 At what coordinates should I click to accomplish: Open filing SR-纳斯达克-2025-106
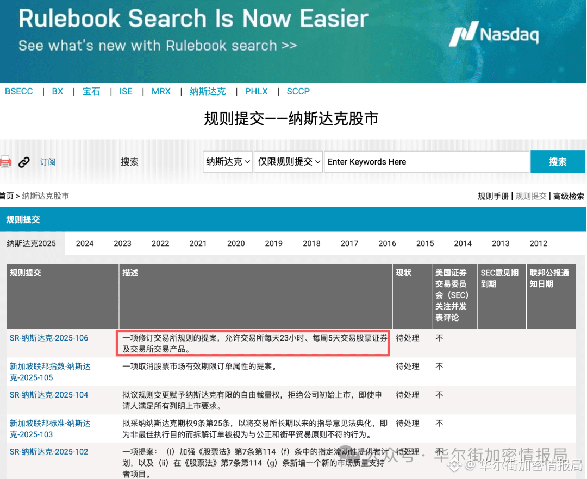pos(49,338)
